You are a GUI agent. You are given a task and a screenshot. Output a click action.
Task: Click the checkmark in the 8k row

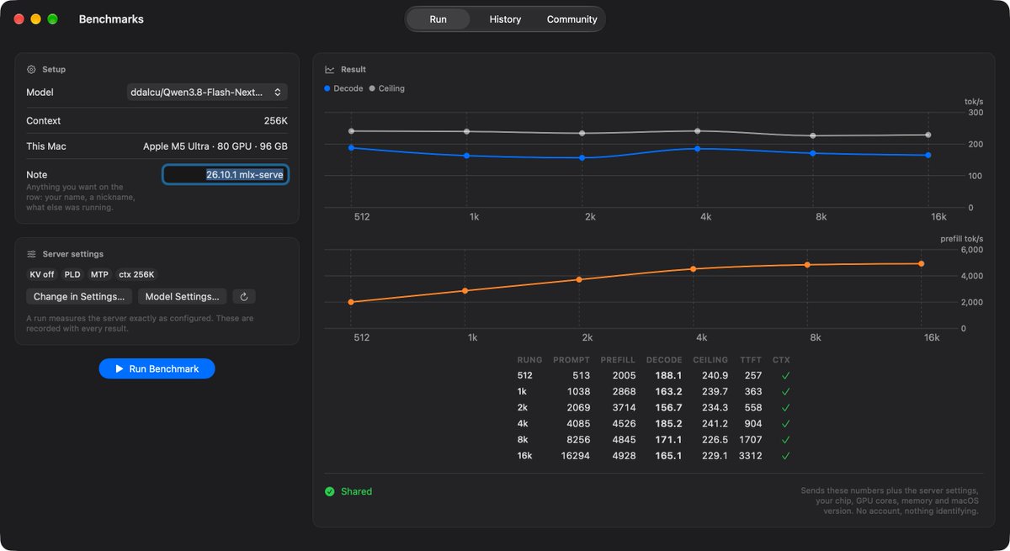tap(785, 440)
